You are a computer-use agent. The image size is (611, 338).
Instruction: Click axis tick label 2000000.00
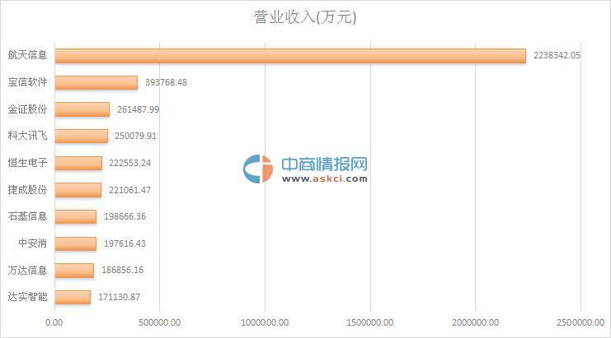coord(475,322)
